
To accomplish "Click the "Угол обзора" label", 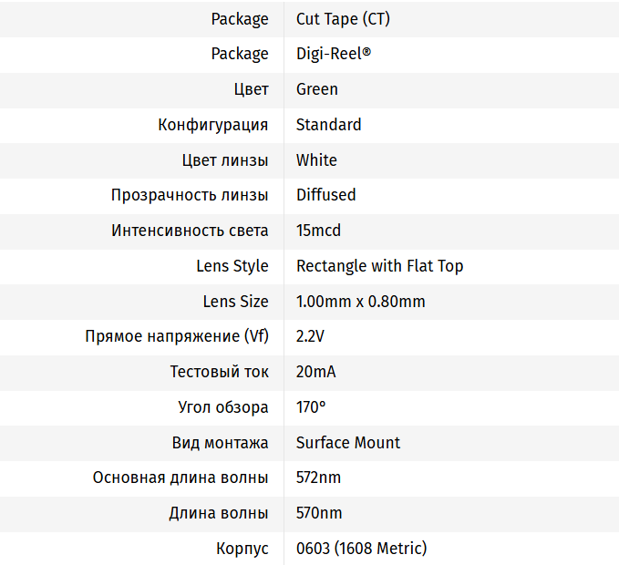I will point(223,407).
